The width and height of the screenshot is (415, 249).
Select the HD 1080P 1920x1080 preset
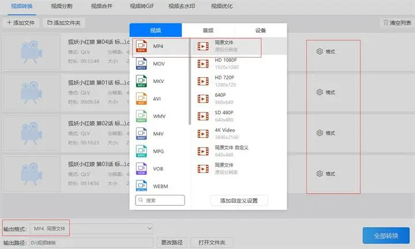click(x=239, y=64)
